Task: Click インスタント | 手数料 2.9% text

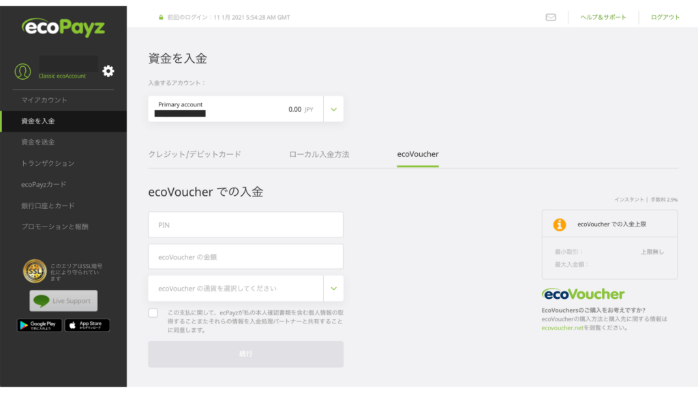Action: pos(646,200)
